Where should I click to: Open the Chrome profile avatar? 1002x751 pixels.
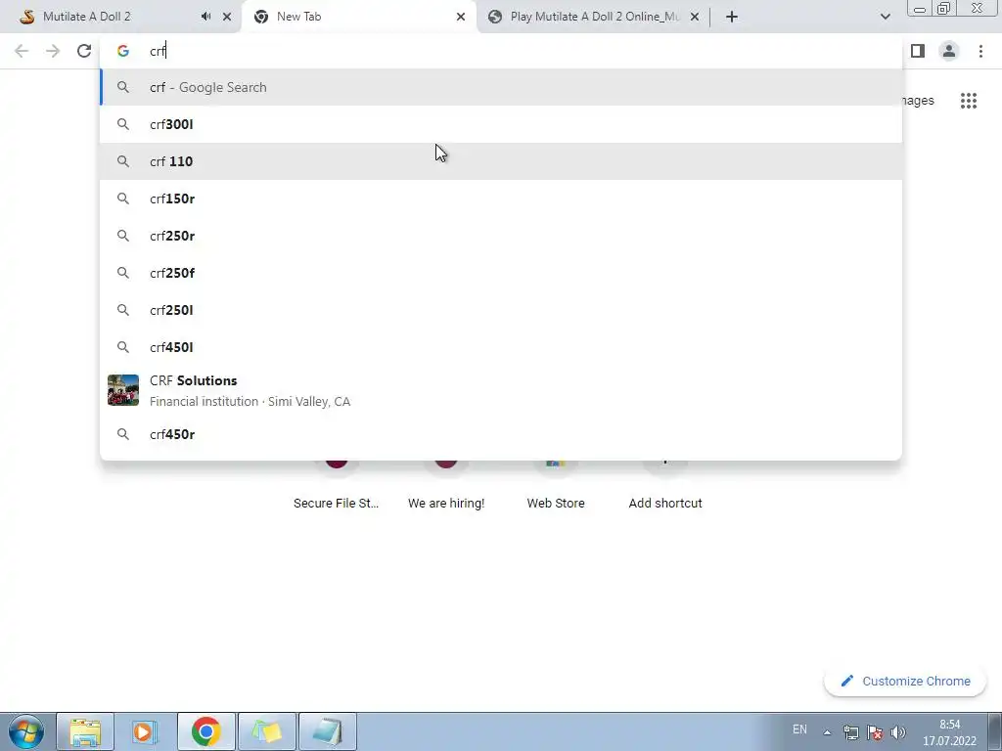point(949,51)
